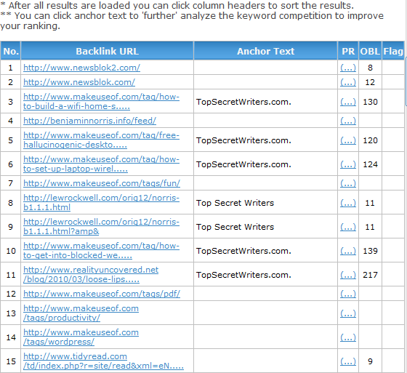407x373 pixels.
Task: Open the http://www.newsblok.com/ link in row 2
Action: pos(79,82)
